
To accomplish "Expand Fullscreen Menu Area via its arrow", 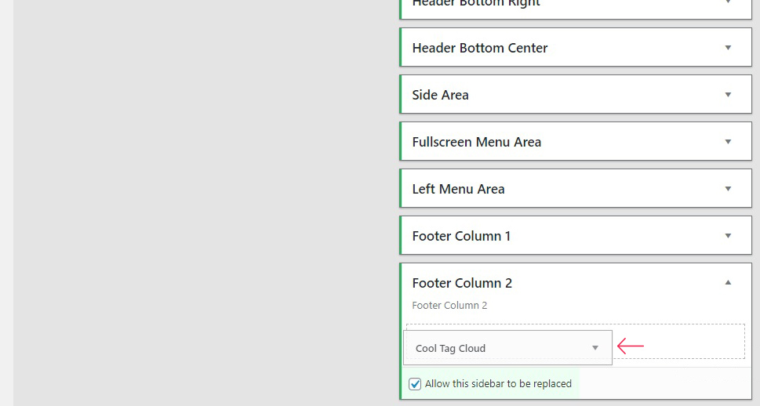I will coord(728,141).
